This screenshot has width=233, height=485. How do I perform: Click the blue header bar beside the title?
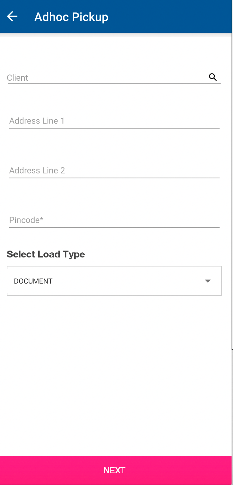pos(169,17)
